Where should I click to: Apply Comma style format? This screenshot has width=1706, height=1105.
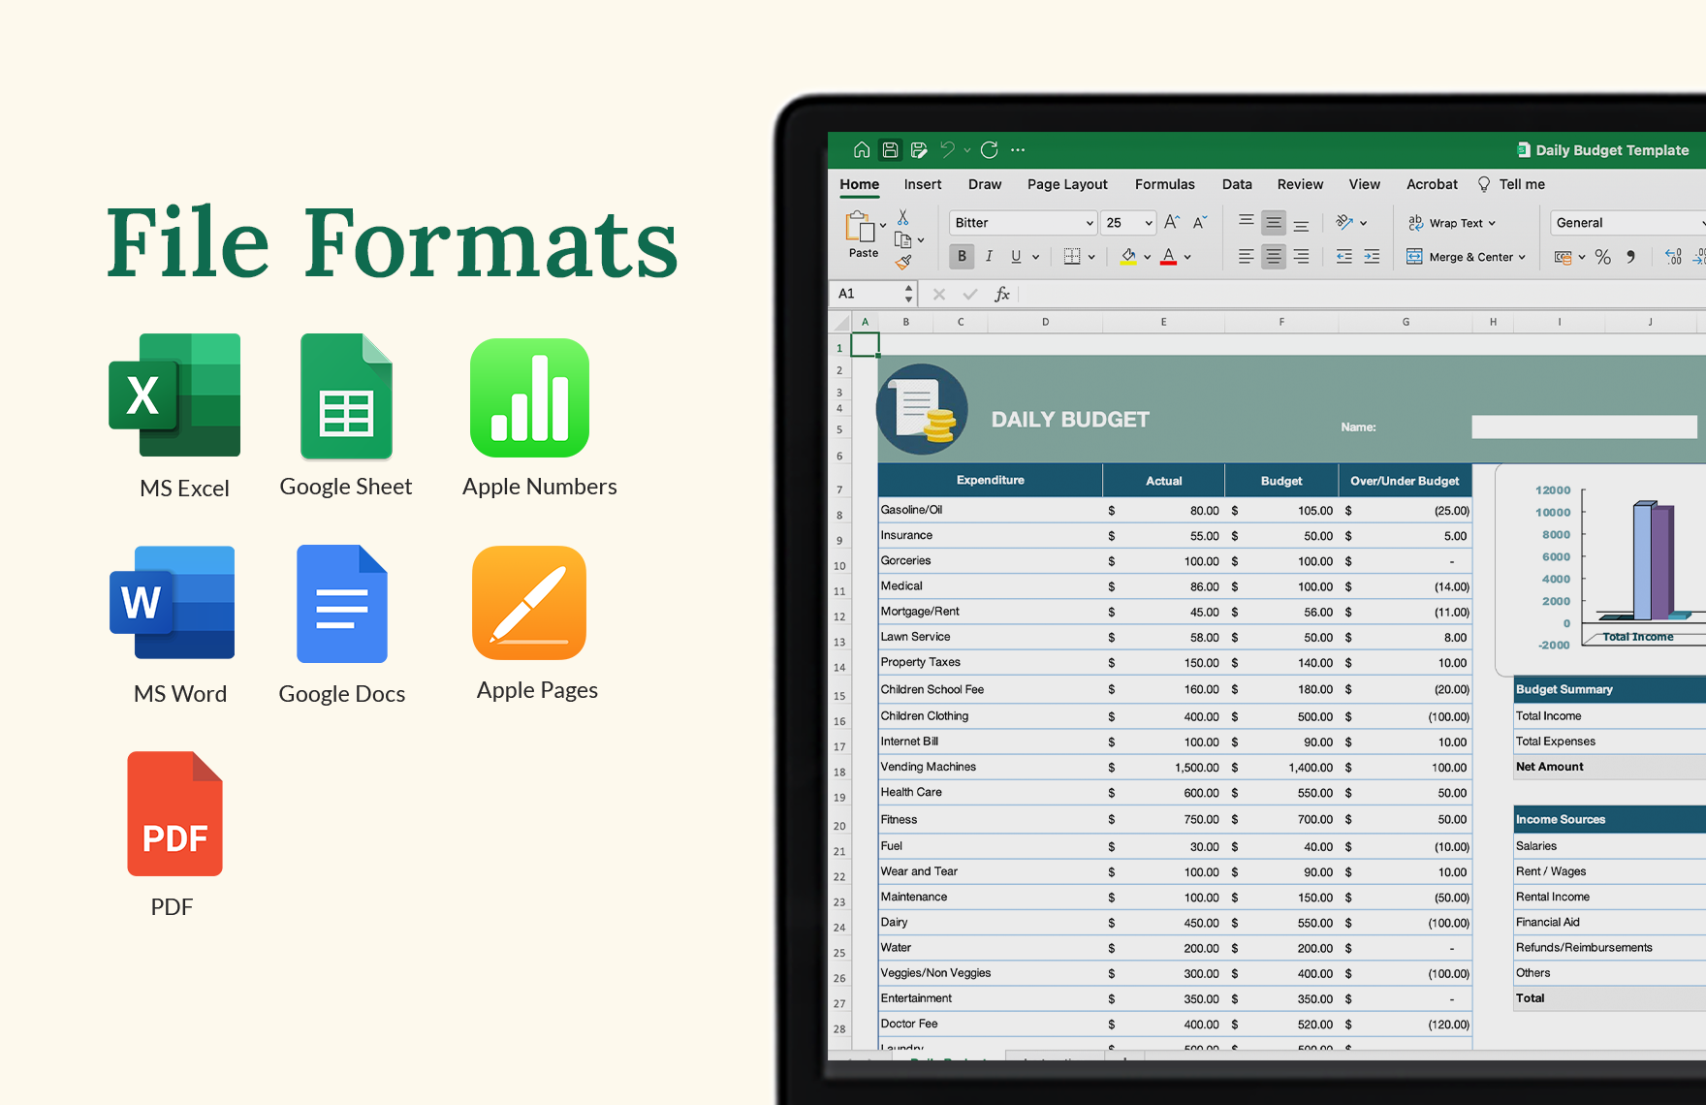1630,257
